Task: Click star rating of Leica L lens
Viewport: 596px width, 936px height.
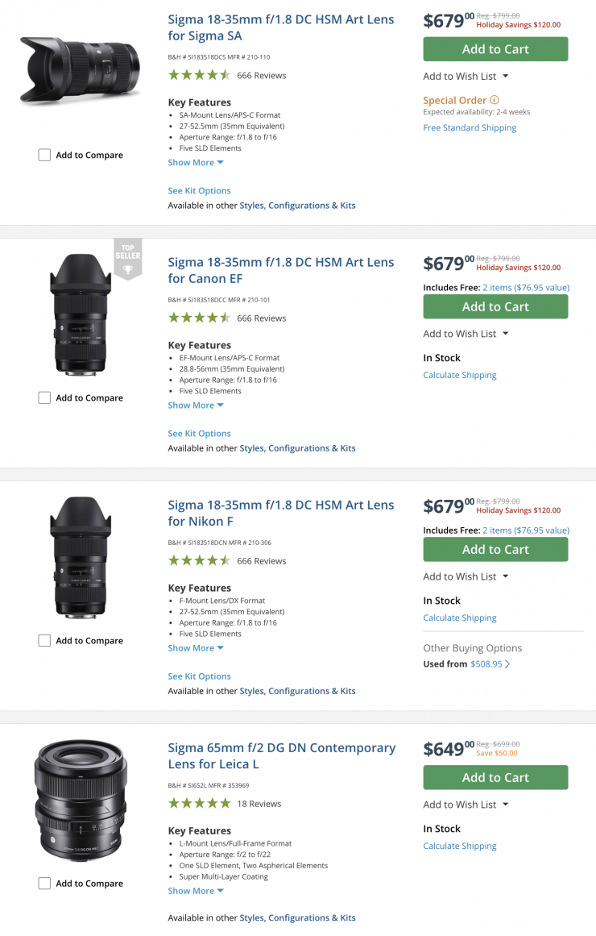Action: (199, 803)
